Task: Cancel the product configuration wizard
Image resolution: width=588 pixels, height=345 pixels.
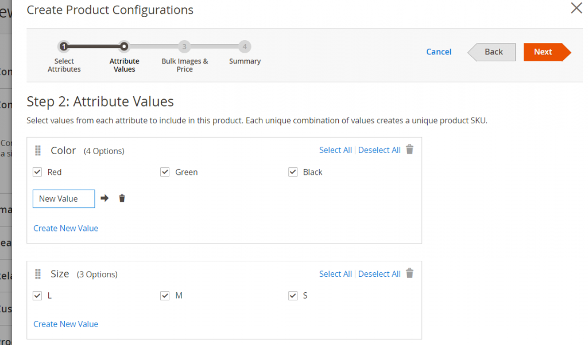Action: click(438, 52)
